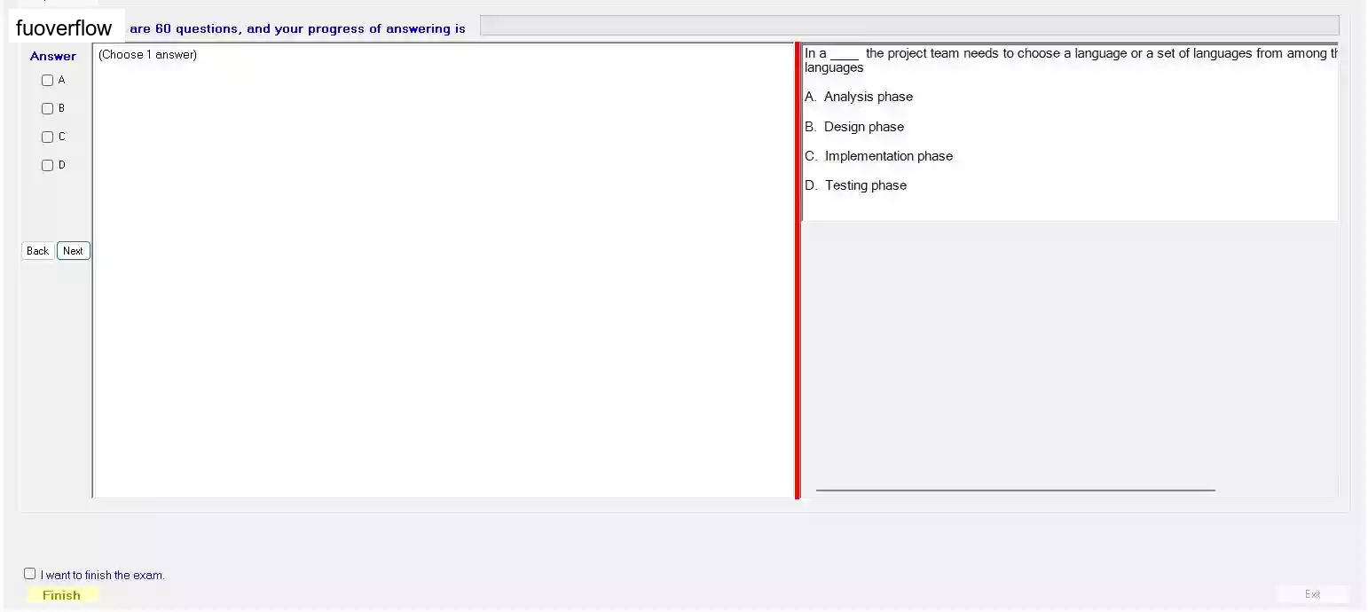This screenshot has width=1368, height=612.
Task: Go Back to previous question
Action: pyautogui.click(x=38, y=251)
